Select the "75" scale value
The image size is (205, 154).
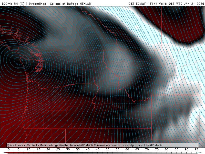point(157,149)
